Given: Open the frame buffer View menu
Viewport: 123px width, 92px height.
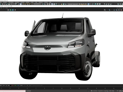Looking at the screenshot, I should pyautogui.click(x=4, y=8).
